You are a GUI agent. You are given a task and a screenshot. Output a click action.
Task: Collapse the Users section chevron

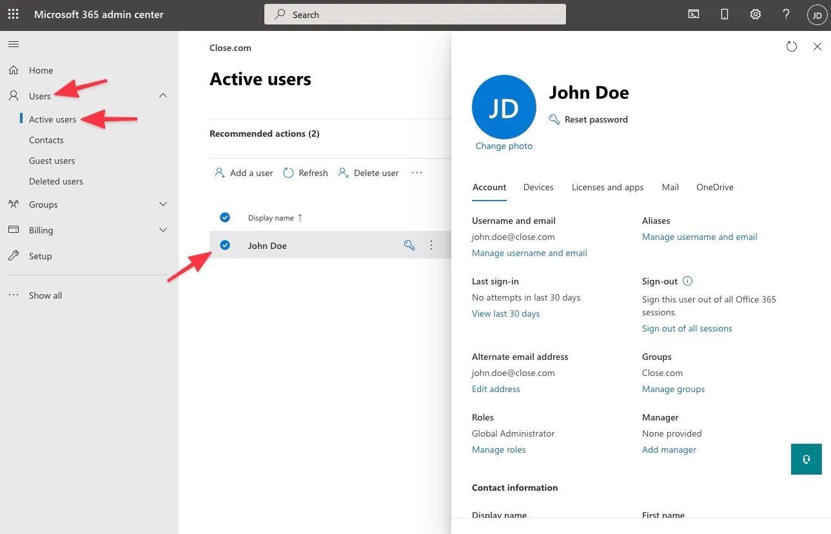coord(163,95)
